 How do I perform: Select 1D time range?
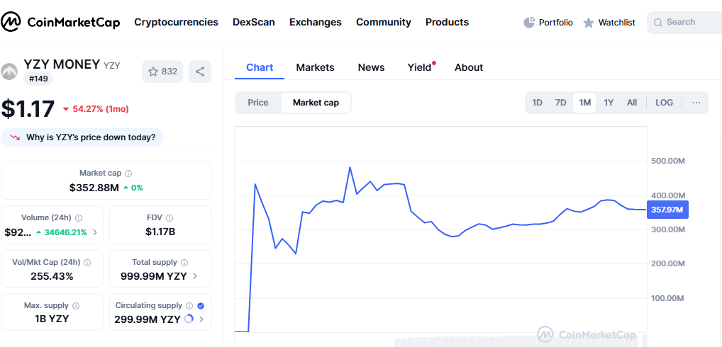[x=537, y=103]
